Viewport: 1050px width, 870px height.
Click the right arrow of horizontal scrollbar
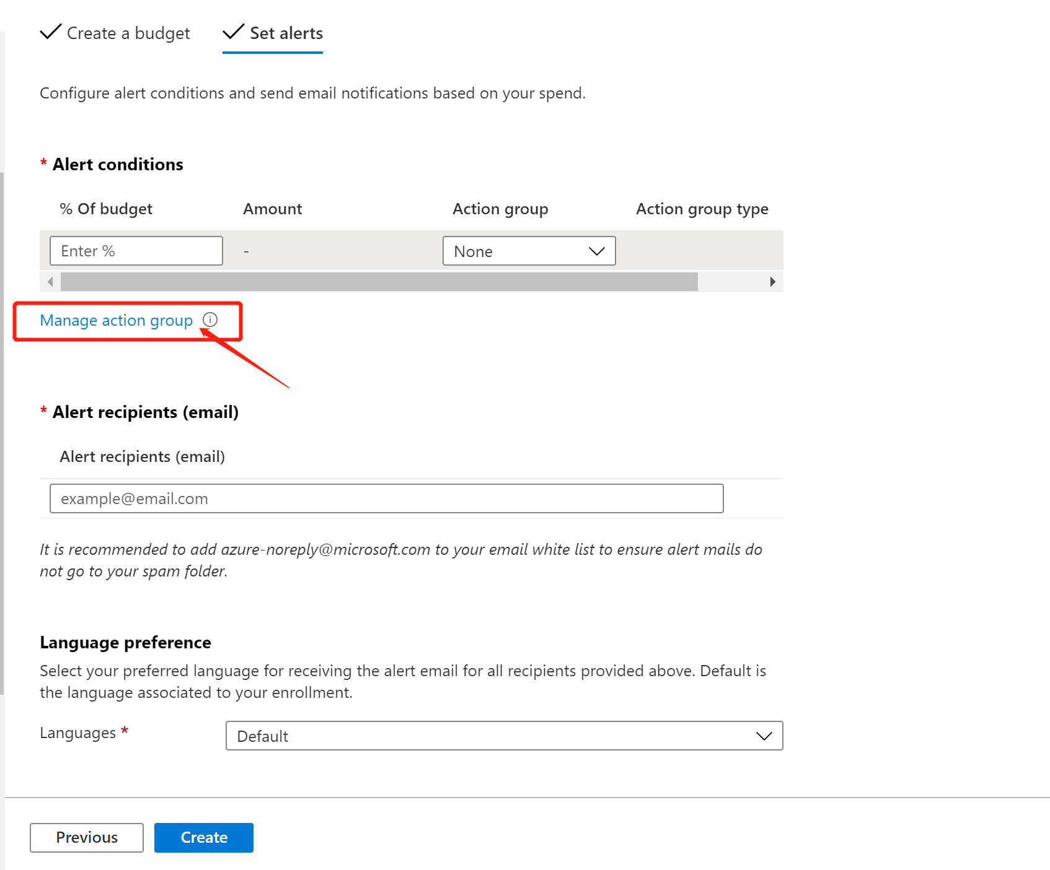772,282
